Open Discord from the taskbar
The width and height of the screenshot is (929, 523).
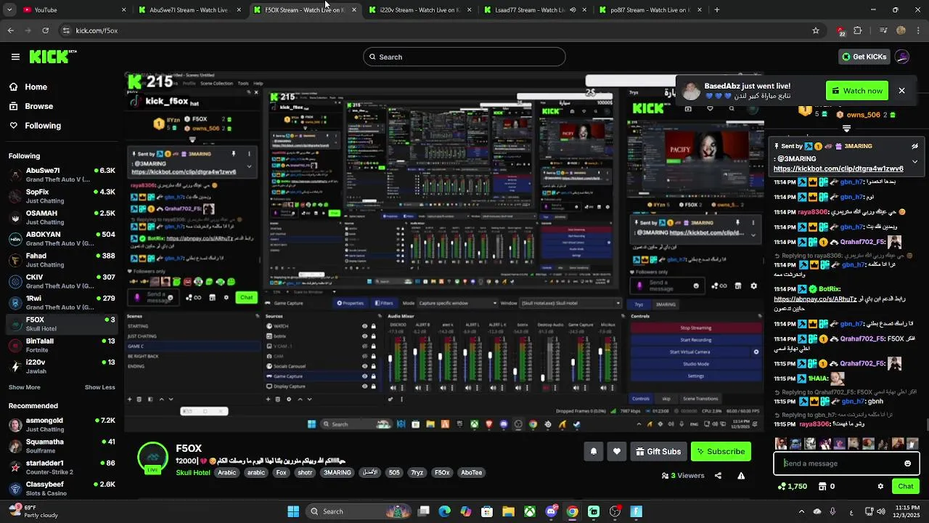tap(552, 511)
